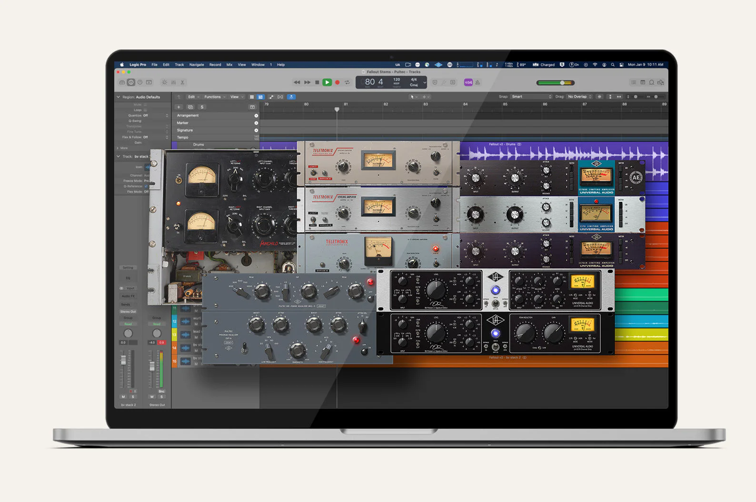Viewport: 756px width, 502px height.
Task: Open the Navigate menu in menu bar
Action: (x=196, y=65)
